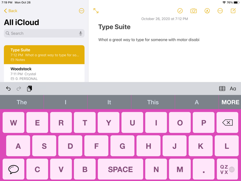The image size is (241, 181).
Task: Tap the V key
Action: tap(61, 169)
